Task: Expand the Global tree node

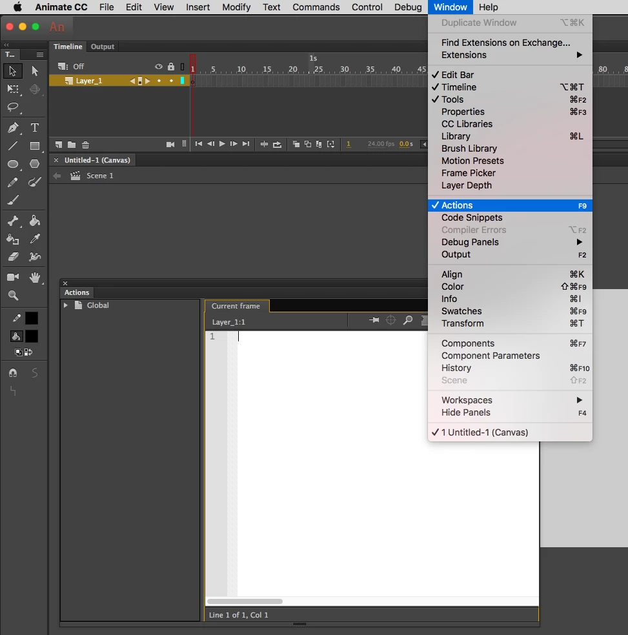Action: 65,305
